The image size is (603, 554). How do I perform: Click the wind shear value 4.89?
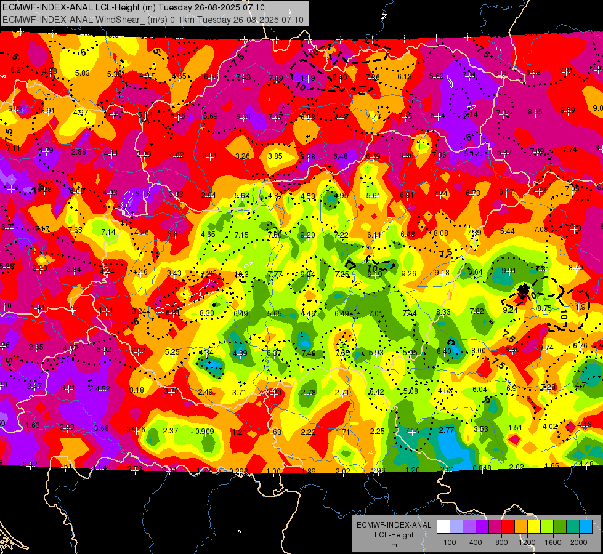click(x=240, y=353)
